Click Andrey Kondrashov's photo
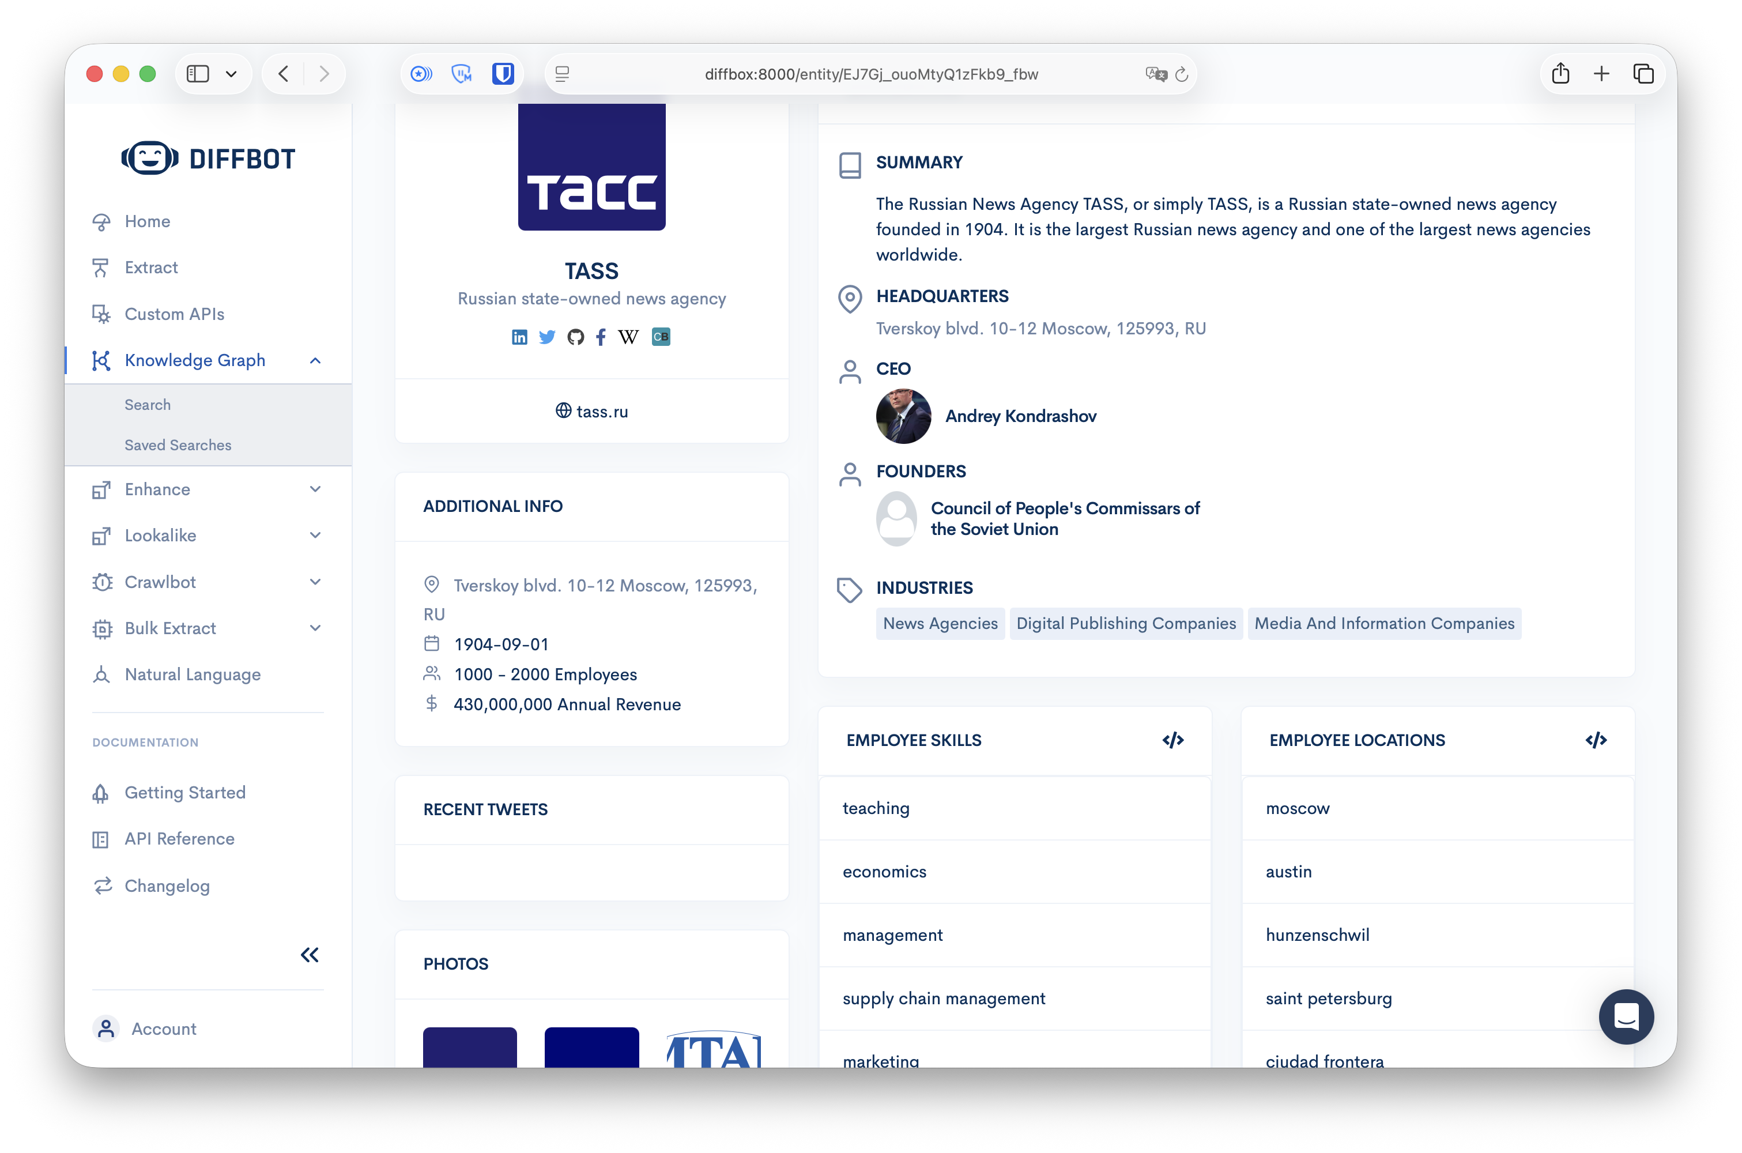This screenshot has width=1742, height=1153. click(x=903, y=416)
